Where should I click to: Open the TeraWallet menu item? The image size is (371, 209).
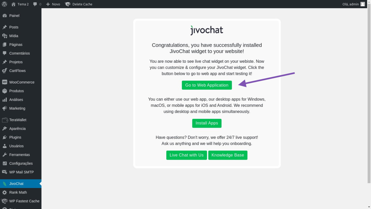point(21,120)
